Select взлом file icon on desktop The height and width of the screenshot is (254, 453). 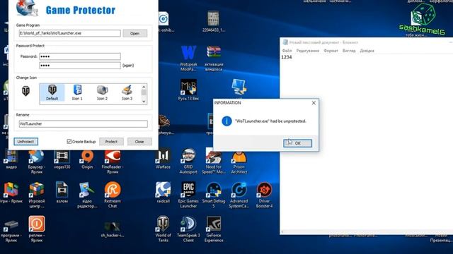(x=62, y=193)
